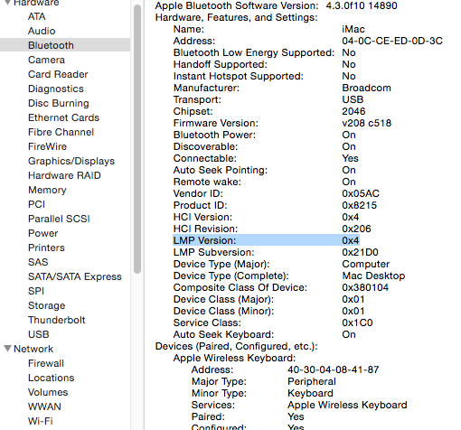Choose Disc Burning in the sidebar
Viewport: 461px width, 430px height.
coord(59,103)
